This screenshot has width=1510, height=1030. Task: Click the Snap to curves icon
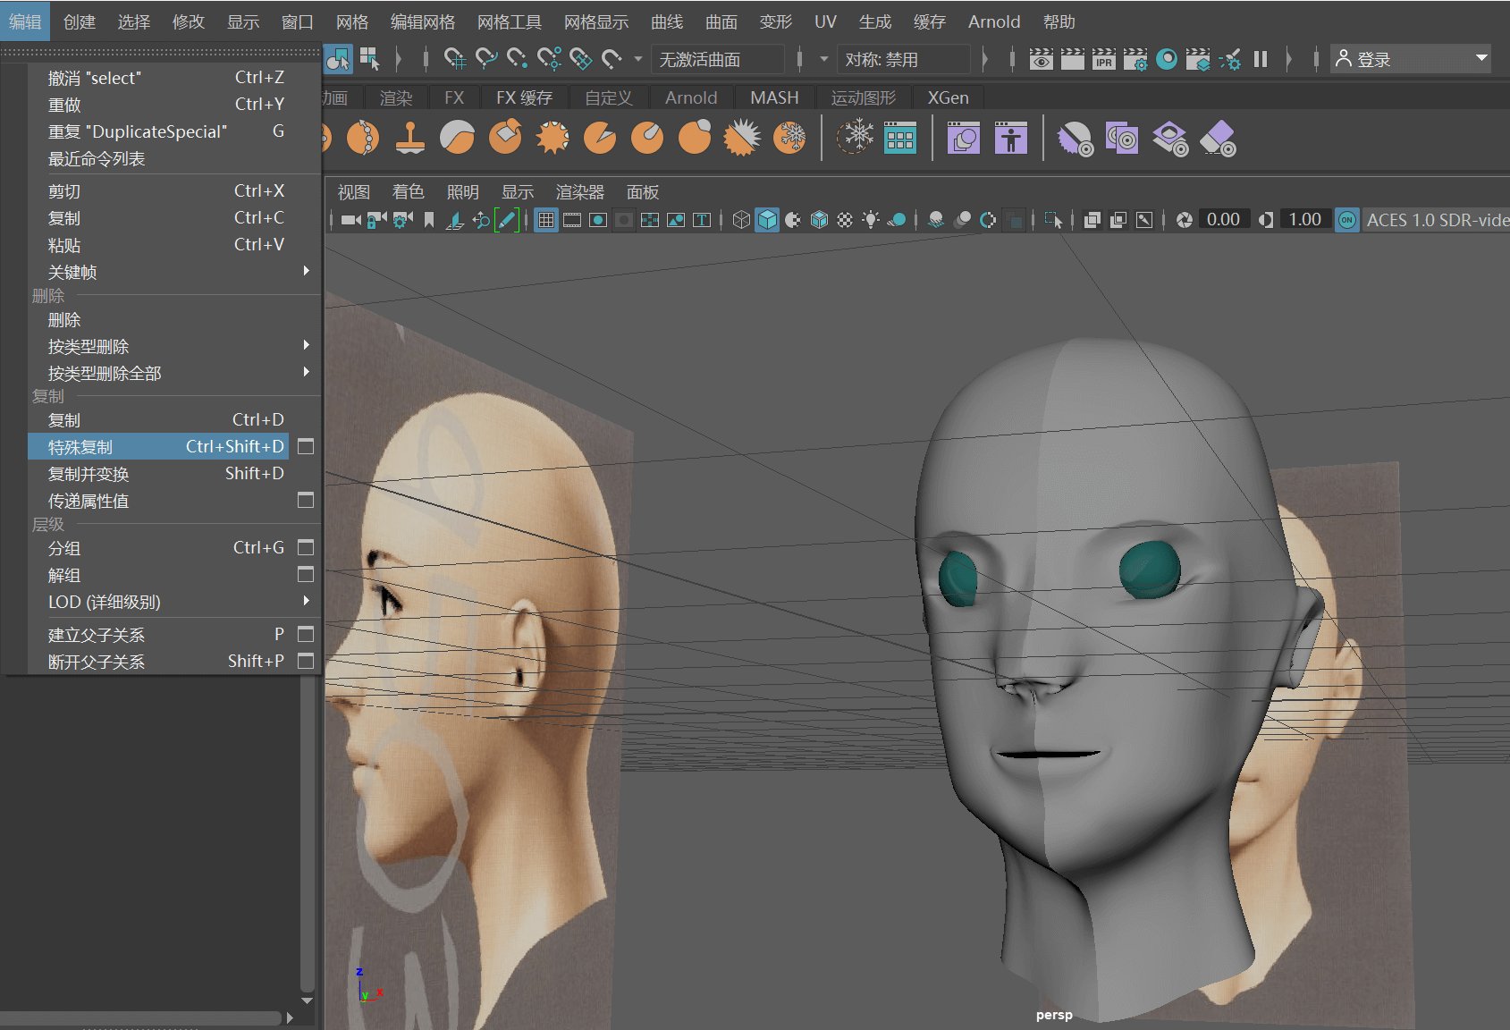[486, 59]
